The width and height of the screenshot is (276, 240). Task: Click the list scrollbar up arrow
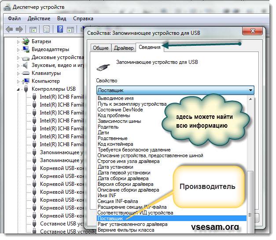point(250,99)
